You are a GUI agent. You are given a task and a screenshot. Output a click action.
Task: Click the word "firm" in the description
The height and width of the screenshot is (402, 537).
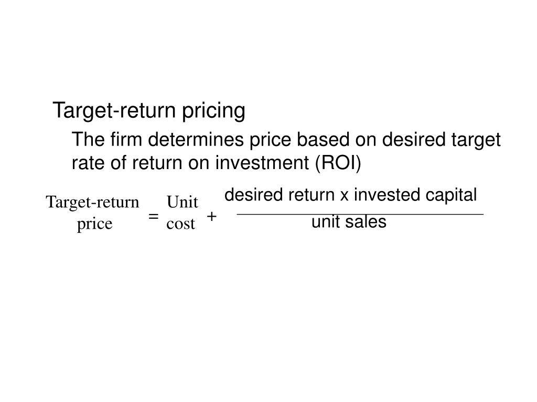[x=126, y=139]
